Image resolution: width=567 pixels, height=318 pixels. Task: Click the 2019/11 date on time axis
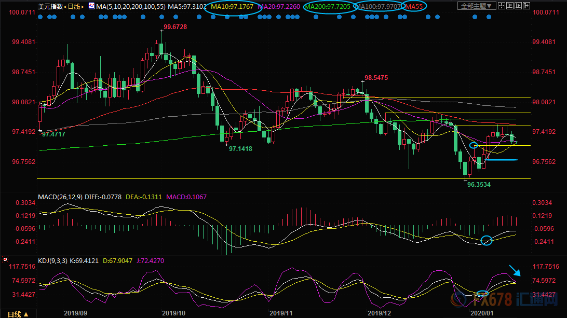point(280,313)
